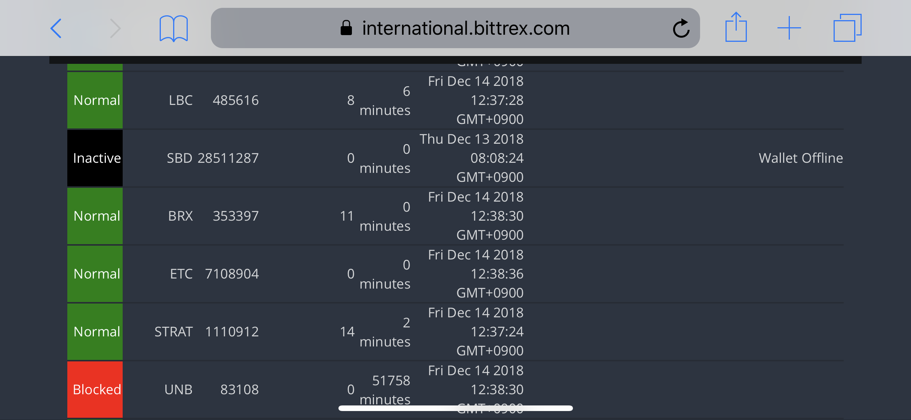Select the LBC currency row

coord(181,100)
